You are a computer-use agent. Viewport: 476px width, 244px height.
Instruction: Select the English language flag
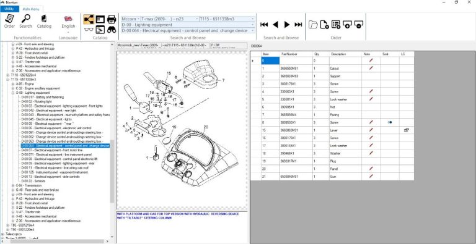pyautogui.click(x=68, y=19)
